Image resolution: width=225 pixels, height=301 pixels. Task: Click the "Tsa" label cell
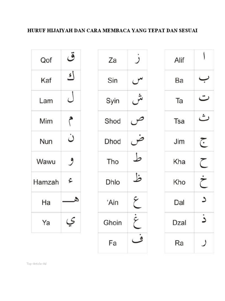tap(179, 121)
